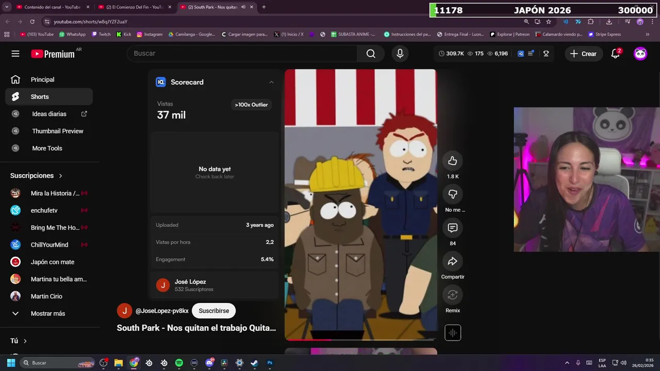Select Shorts in the sidebar

(x=50, y=97)
